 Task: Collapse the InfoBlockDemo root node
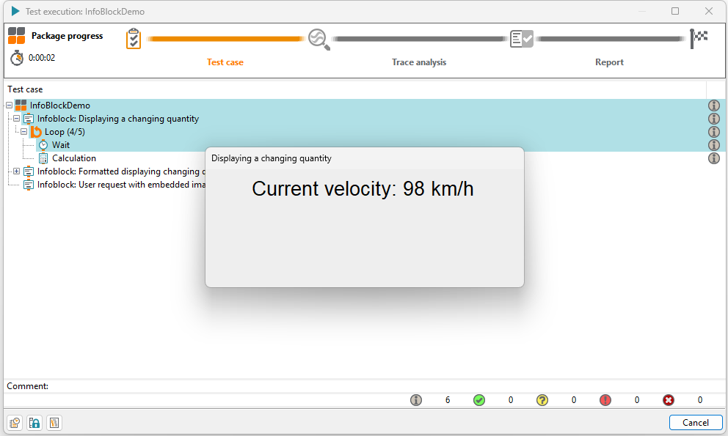click(9, 106)
